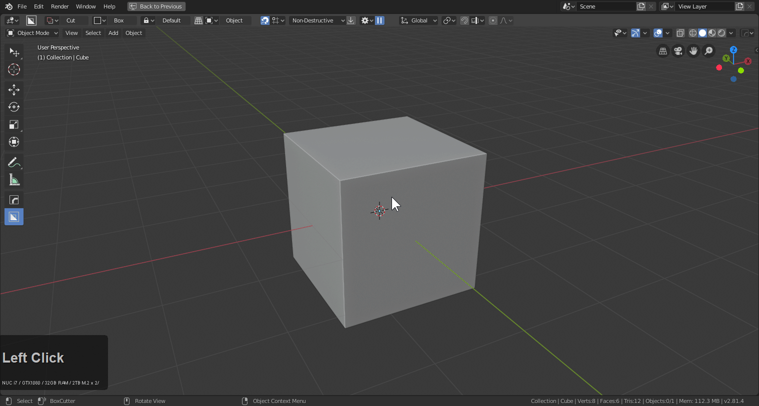Viewport: 759px width, 406px height.
Task: Click the Back to Previous button
Action: coord(156,6)
